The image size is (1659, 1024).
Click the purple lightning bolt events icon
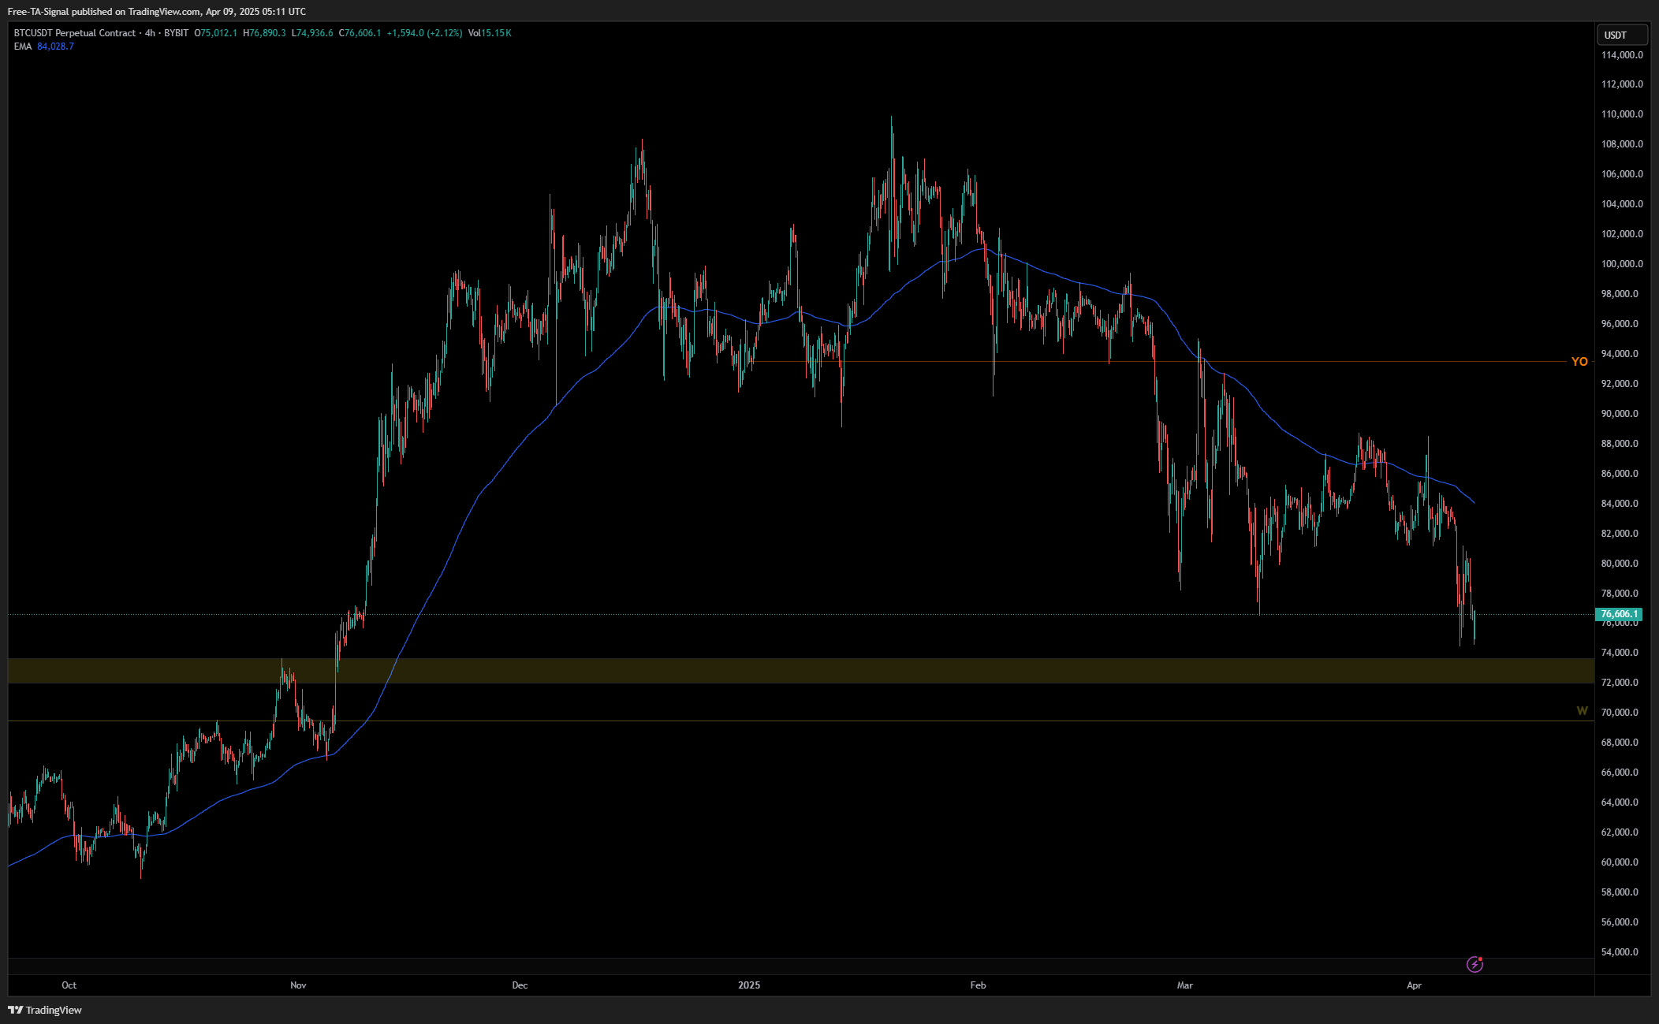1474,964
